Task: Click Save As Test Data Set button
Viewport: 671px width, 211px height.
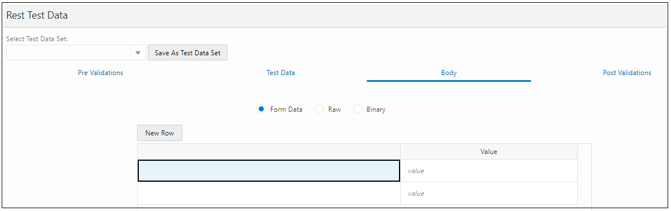Action: (x=187, y=52)
